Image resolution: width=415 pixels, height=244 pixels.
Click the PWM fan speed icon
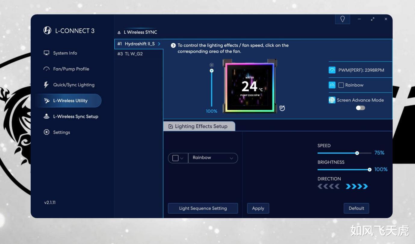332,70
